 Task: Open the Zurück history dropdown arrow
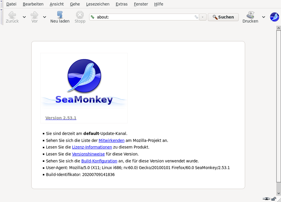click(24, 17)
